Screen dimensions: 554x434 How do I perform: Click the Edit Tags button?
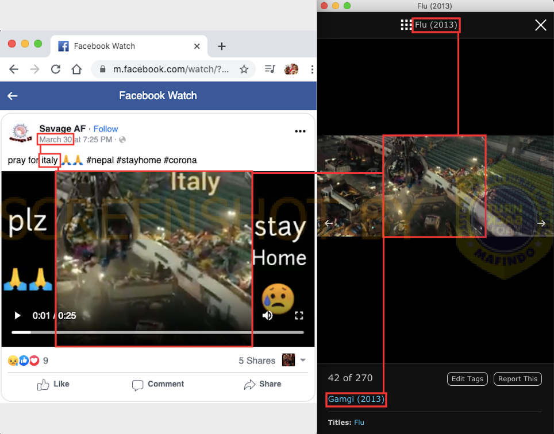(x=467, y=379)
